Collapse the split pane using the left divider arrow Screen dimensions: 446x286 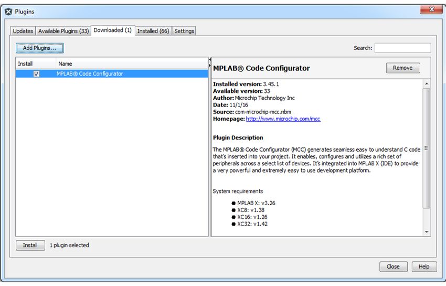pyautogui.click(x=210, y=60)
